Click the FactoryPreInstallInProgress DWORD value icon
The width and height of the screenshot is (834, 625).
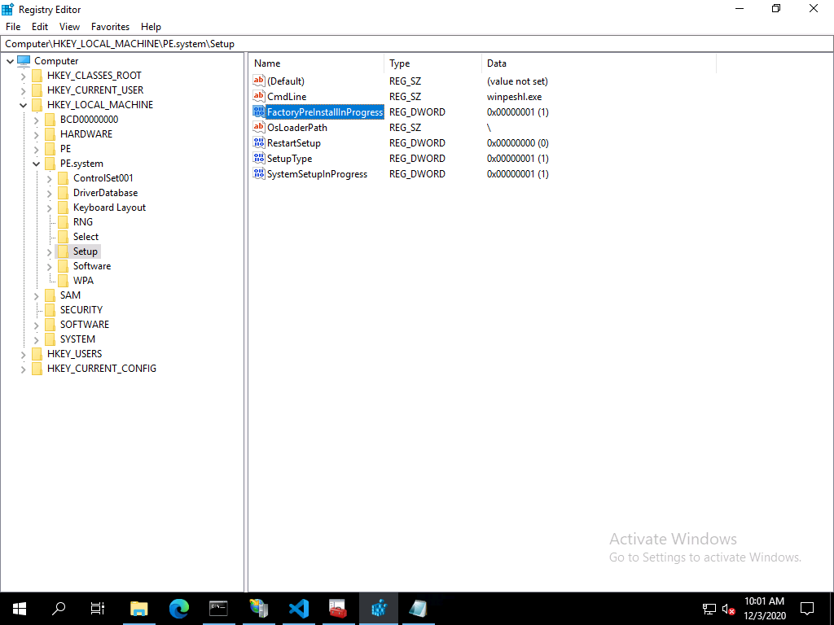(x=259, y=112)
